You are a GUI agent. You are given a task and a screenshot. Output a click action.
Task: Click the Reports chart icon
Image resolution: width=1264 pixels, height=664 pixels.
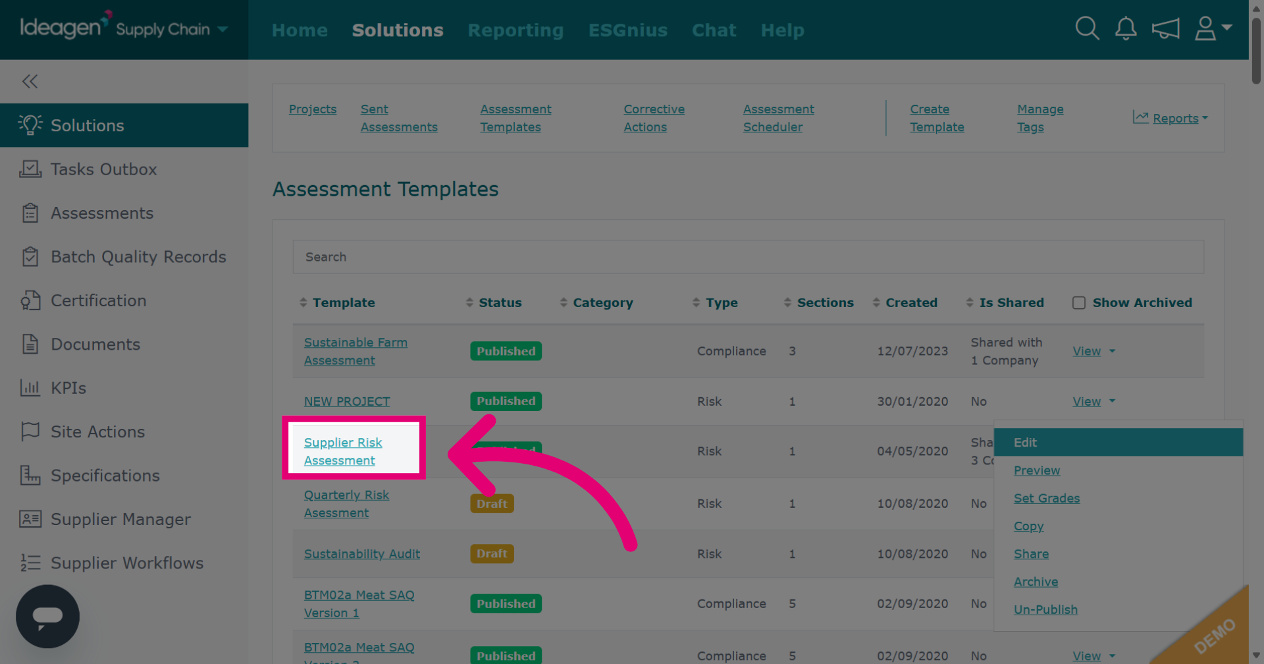pyautogui.click(x=1140, y=117)
